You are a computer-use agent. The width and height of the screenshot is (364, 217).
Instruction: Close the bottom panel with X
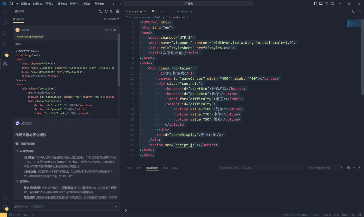[x=359, y=168]
